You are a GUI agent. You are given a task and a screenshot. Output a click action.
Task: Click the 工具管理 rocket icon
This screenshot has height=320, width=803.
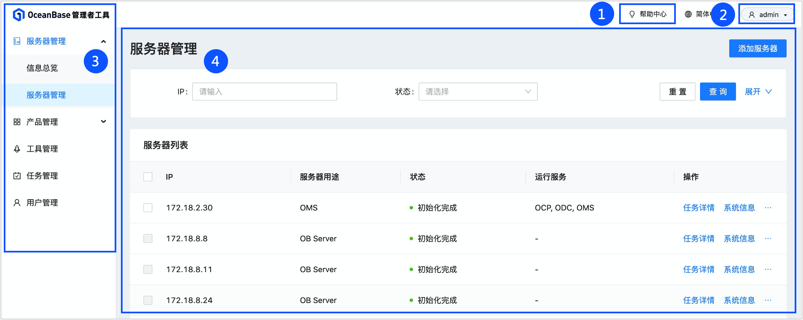pyautogui.click(x=17, y=149)
